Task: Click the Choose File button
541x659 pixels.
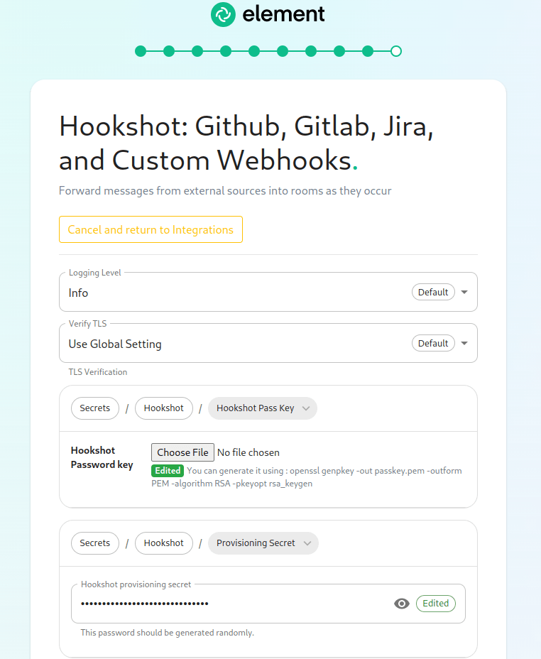Action: [182, 452]
